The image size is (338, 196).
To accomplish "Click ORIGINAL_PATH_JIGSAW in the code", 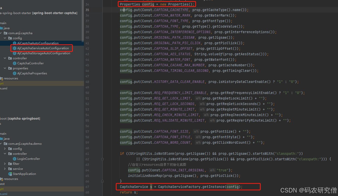I will (174, 38).
